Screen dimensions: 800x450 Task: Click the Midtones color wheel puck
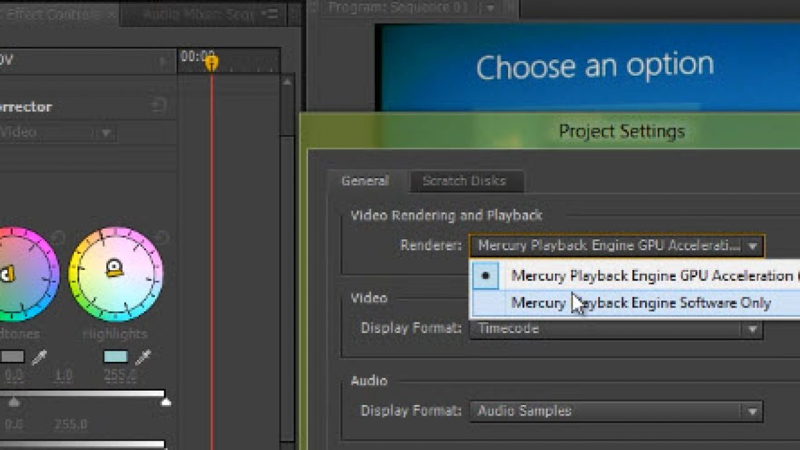[6, 273]
